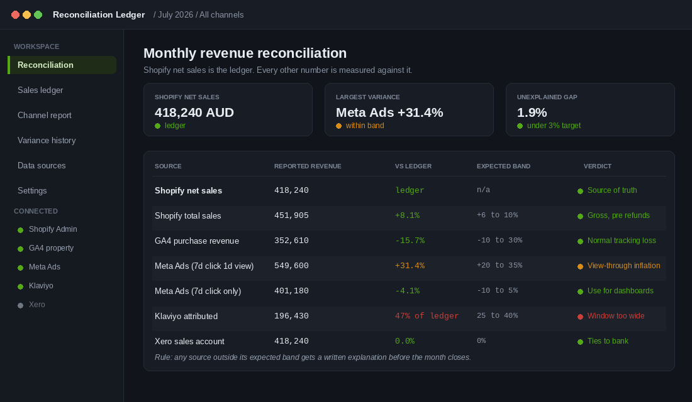Click orange verdict dot for 'View-through inflation'
This screenshot has height=402, width=692.
[581, 266]
